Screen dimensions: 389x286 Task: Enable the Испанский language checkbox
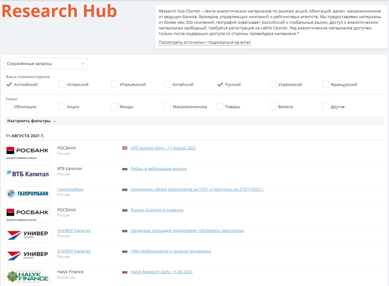62,84
